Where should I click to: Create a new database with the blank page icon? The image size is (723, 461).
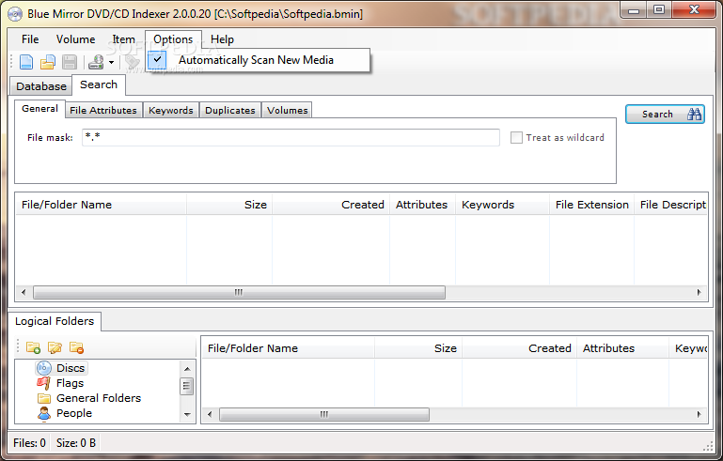coord(26,62)
